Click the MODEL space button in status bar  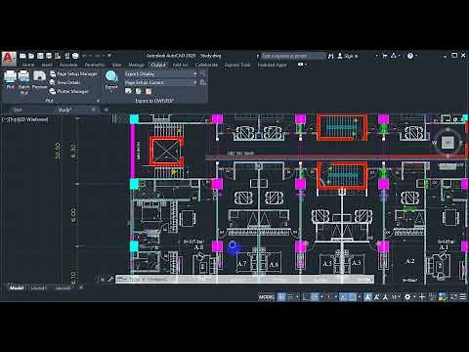point(267,297)
